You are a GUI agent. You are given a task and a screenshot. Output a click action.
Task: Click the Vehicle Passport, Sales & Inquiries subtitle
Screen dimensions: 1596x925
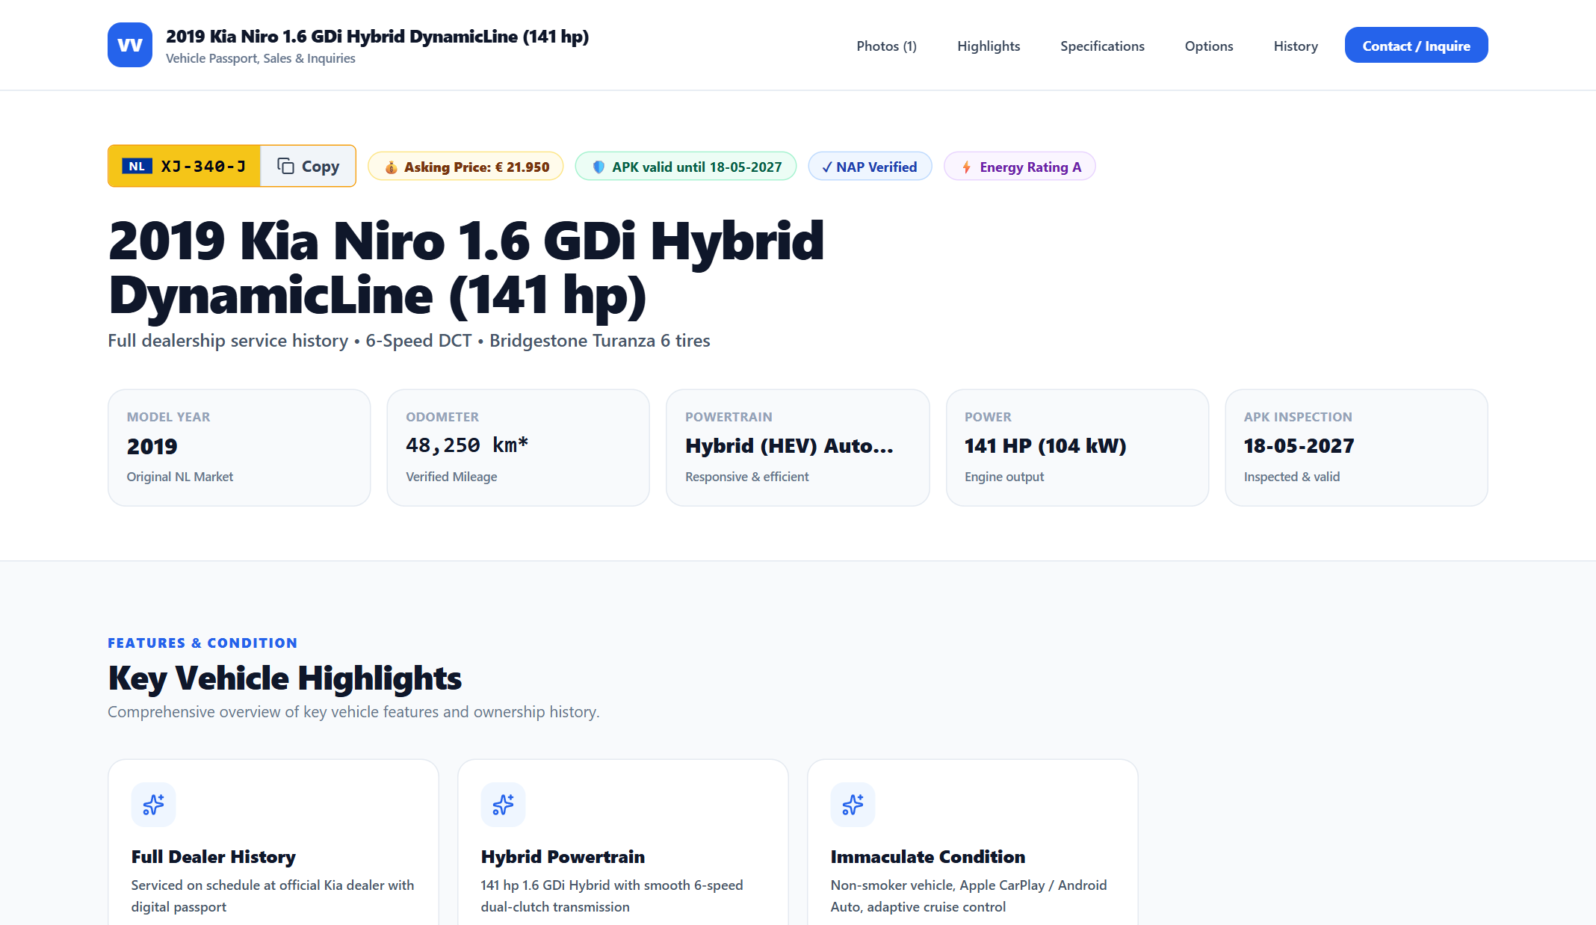[261, 58]
